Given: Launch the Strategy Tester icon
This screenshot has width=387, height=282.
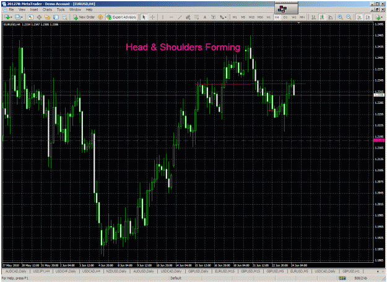Looking at the screenshot, I should point(64,17).
